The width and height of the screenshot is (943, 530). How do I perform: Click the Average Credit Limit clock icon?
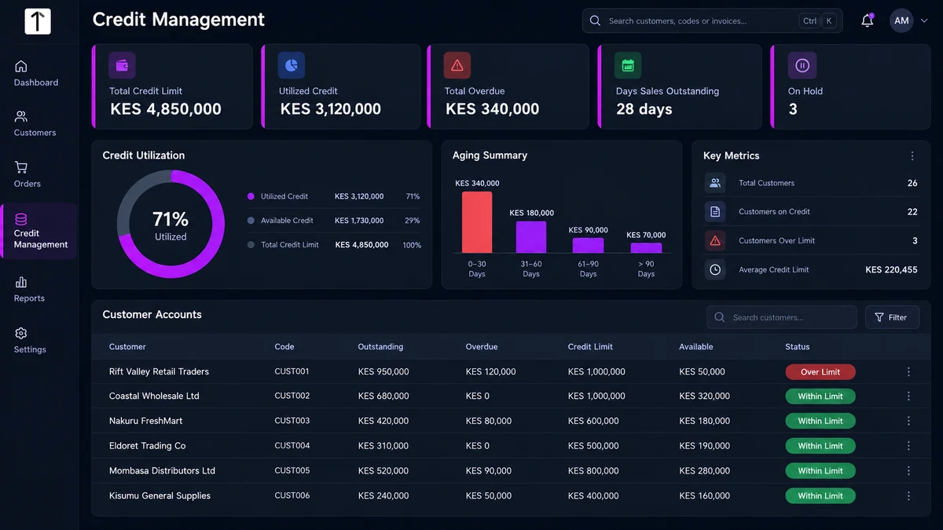pyautogui.click(x=715, y=269)
